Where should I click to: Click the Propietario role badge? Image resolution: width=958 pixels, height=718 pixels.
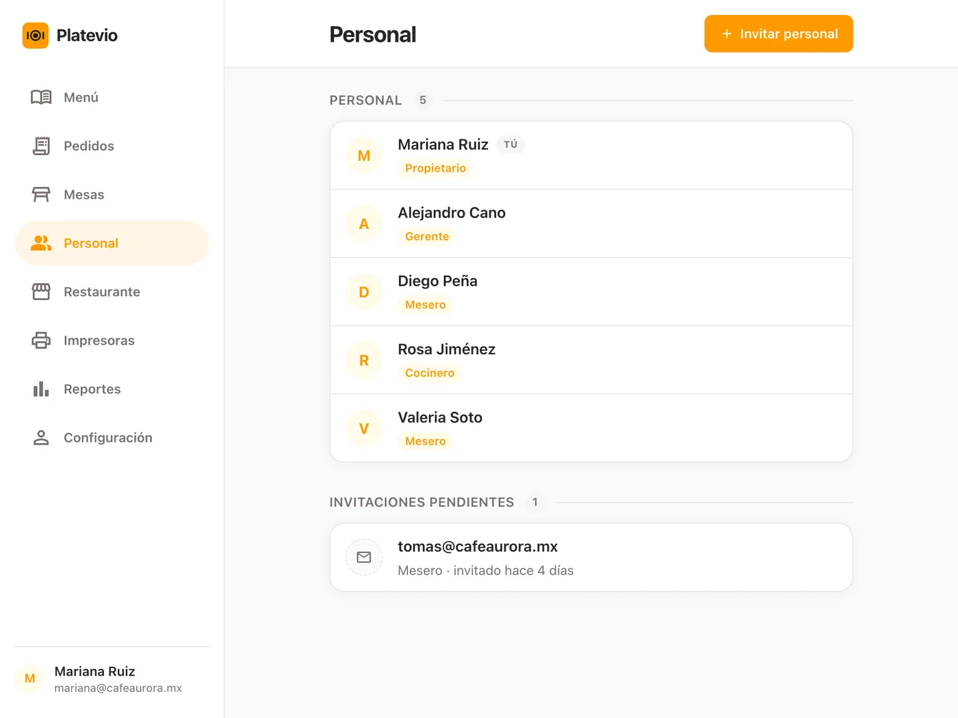tap(435, 168)
